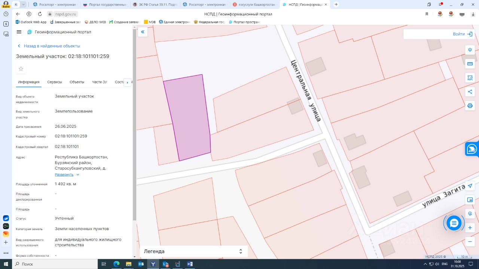The height and width of the screenshot is (269, 479).
Task: Open Microsoft Edge from the taskbar
Action: point(116,264)
